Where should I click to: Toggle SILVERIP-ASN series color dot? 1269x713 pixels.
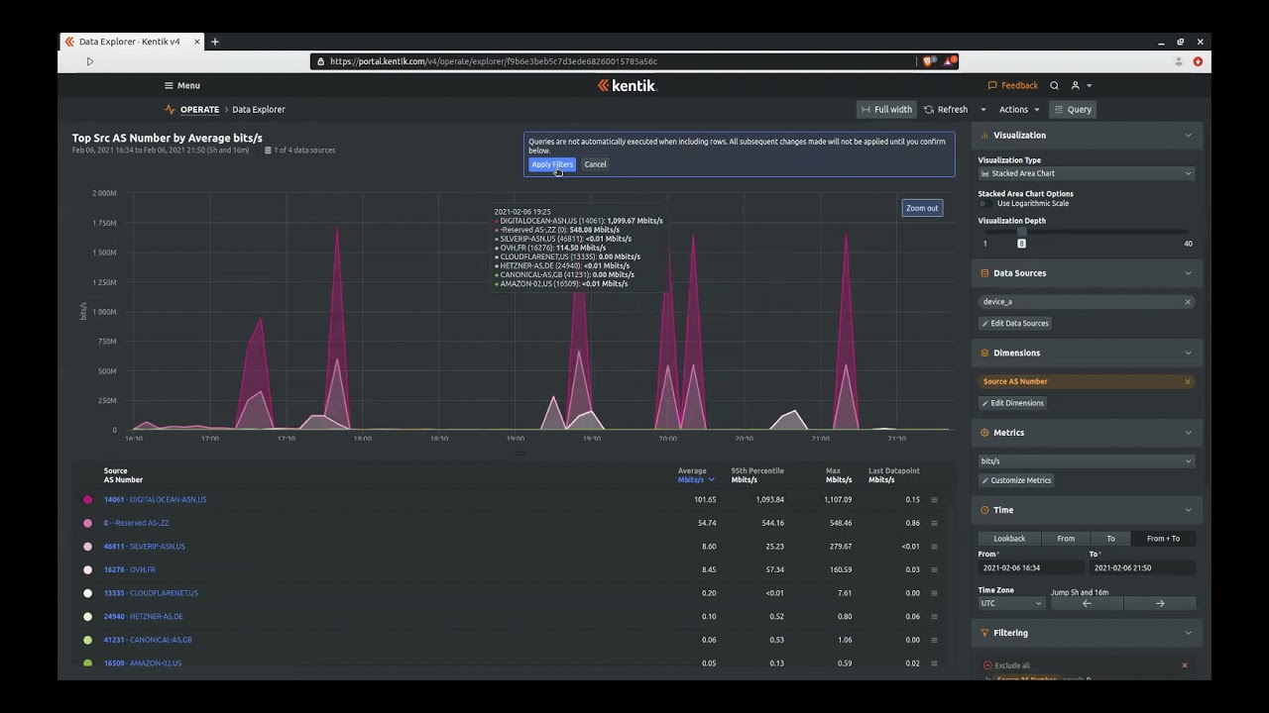(88, 547)
